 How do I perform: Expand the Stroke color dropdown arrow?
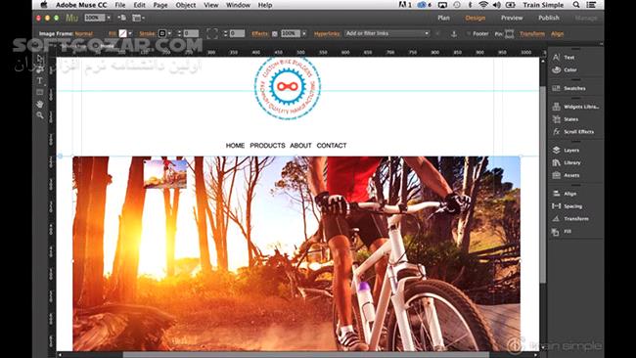[169, 33]
